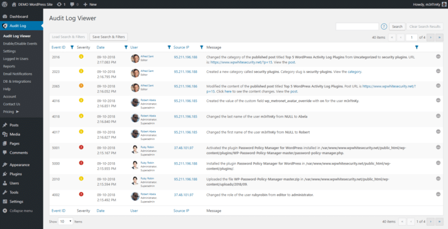Go to next page in bottom pagination
Image resolution: width=448 pixels, height=229 pixels.
(x=431, y=222)
